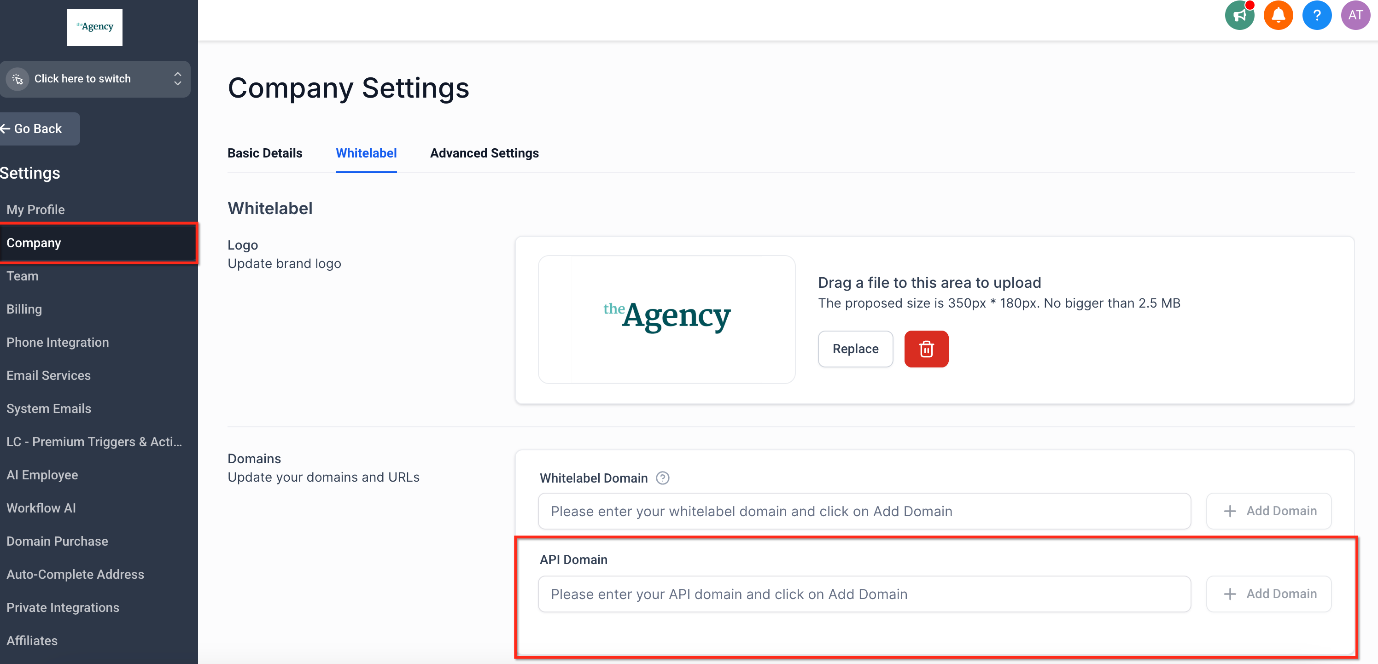
Task: Focus the Whitelabel Domain input field
Action: pos(864,511)
